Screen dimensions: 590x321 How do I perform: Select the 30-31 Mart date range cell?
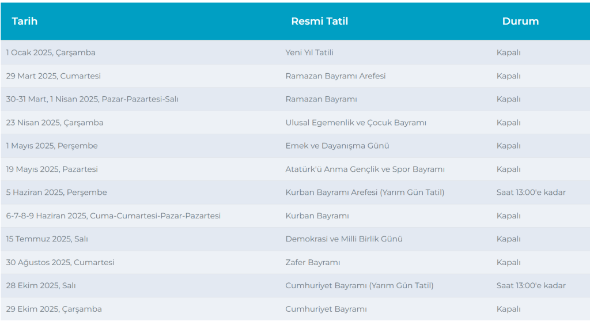pyautogui.click(x=92, y=99)
